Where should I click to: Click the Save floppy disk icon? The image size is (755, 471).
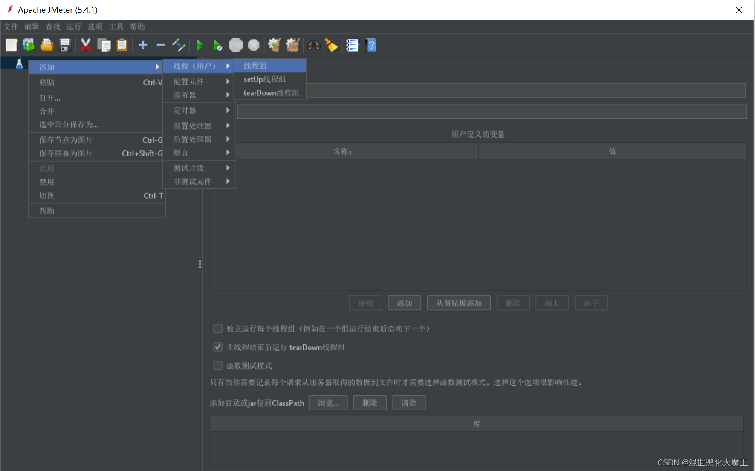tap(65, 45)
